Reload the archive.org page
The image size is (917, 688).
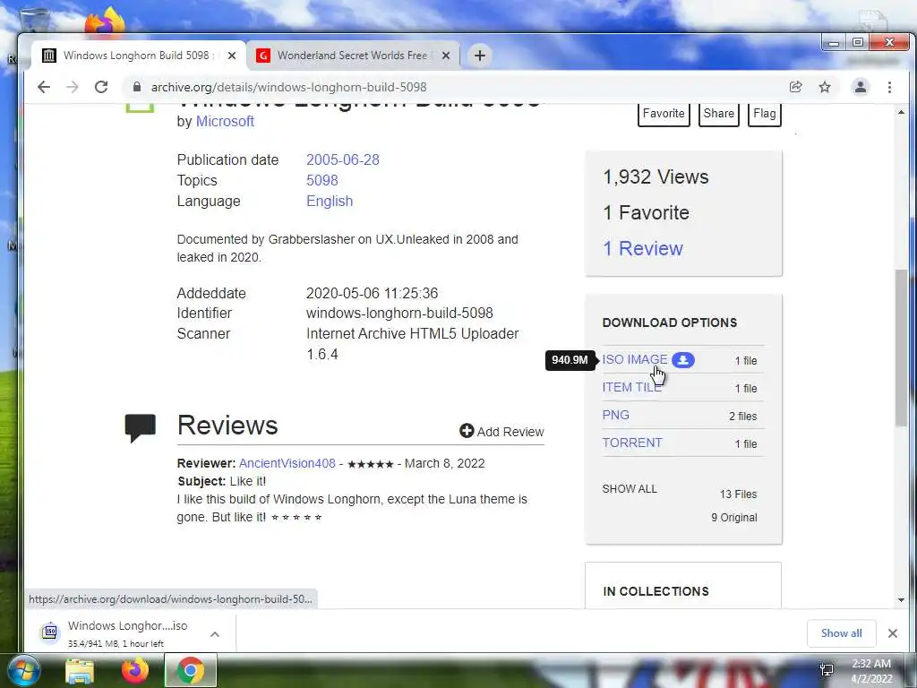point(101,87)
